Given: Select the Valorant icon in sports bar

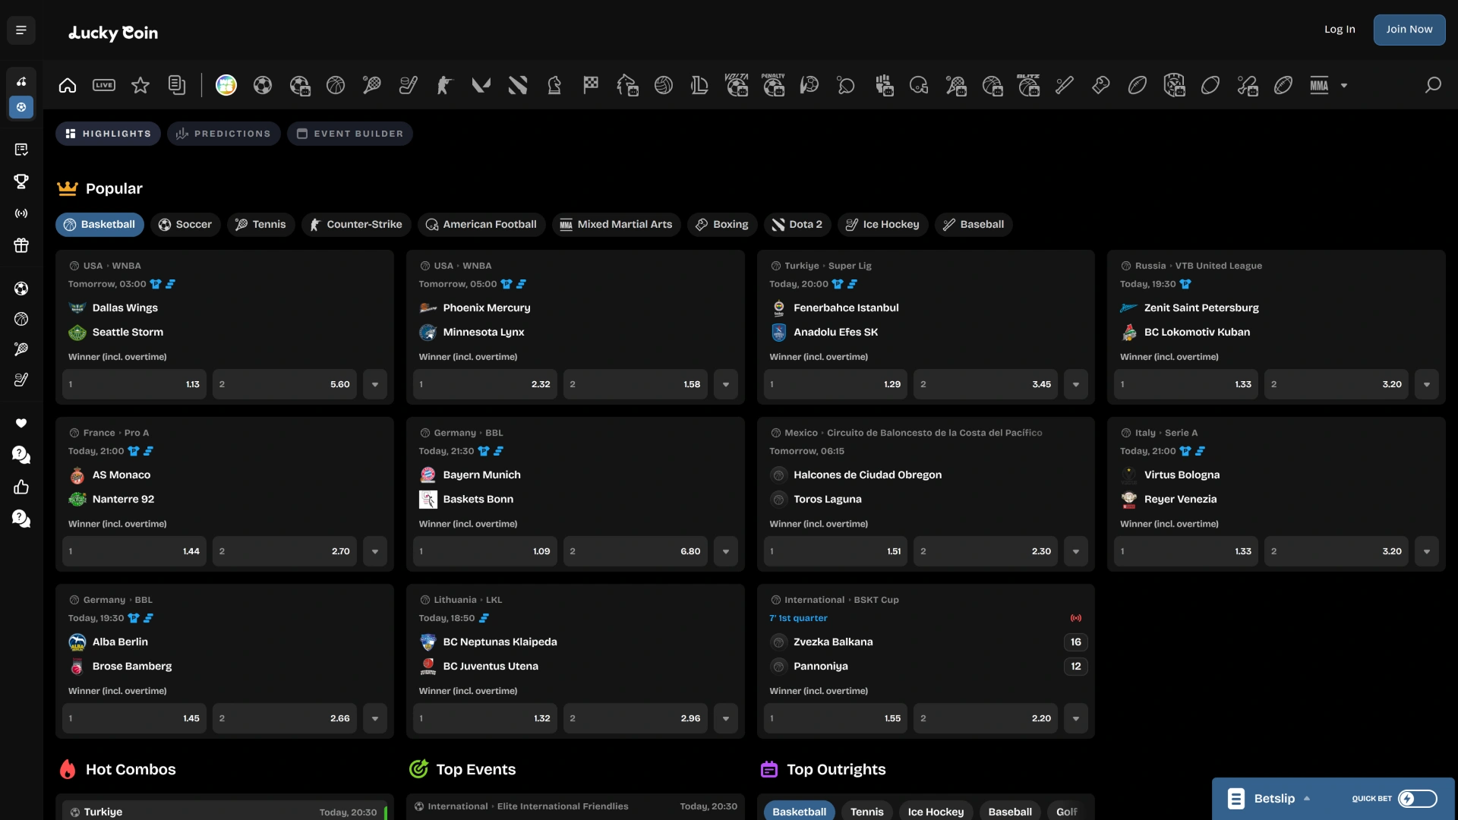Looking at the screenshot, I should click(481, 86).
